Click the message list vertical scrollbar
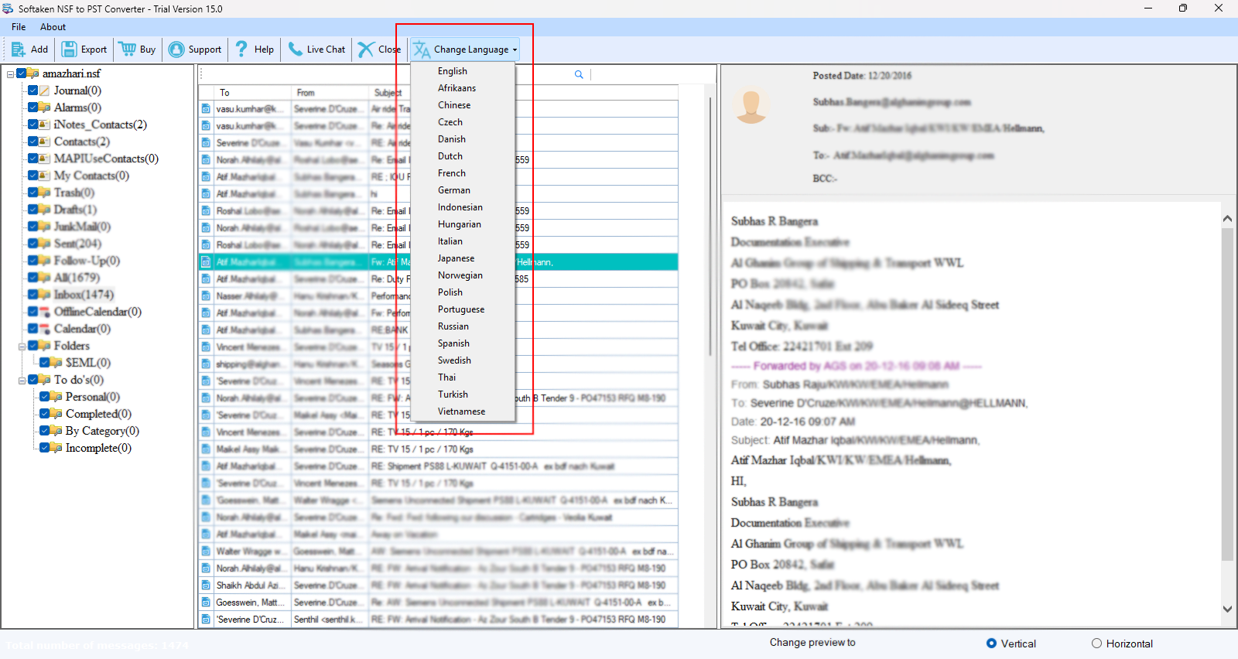1238x659 pixels. [x=710, y=226]
